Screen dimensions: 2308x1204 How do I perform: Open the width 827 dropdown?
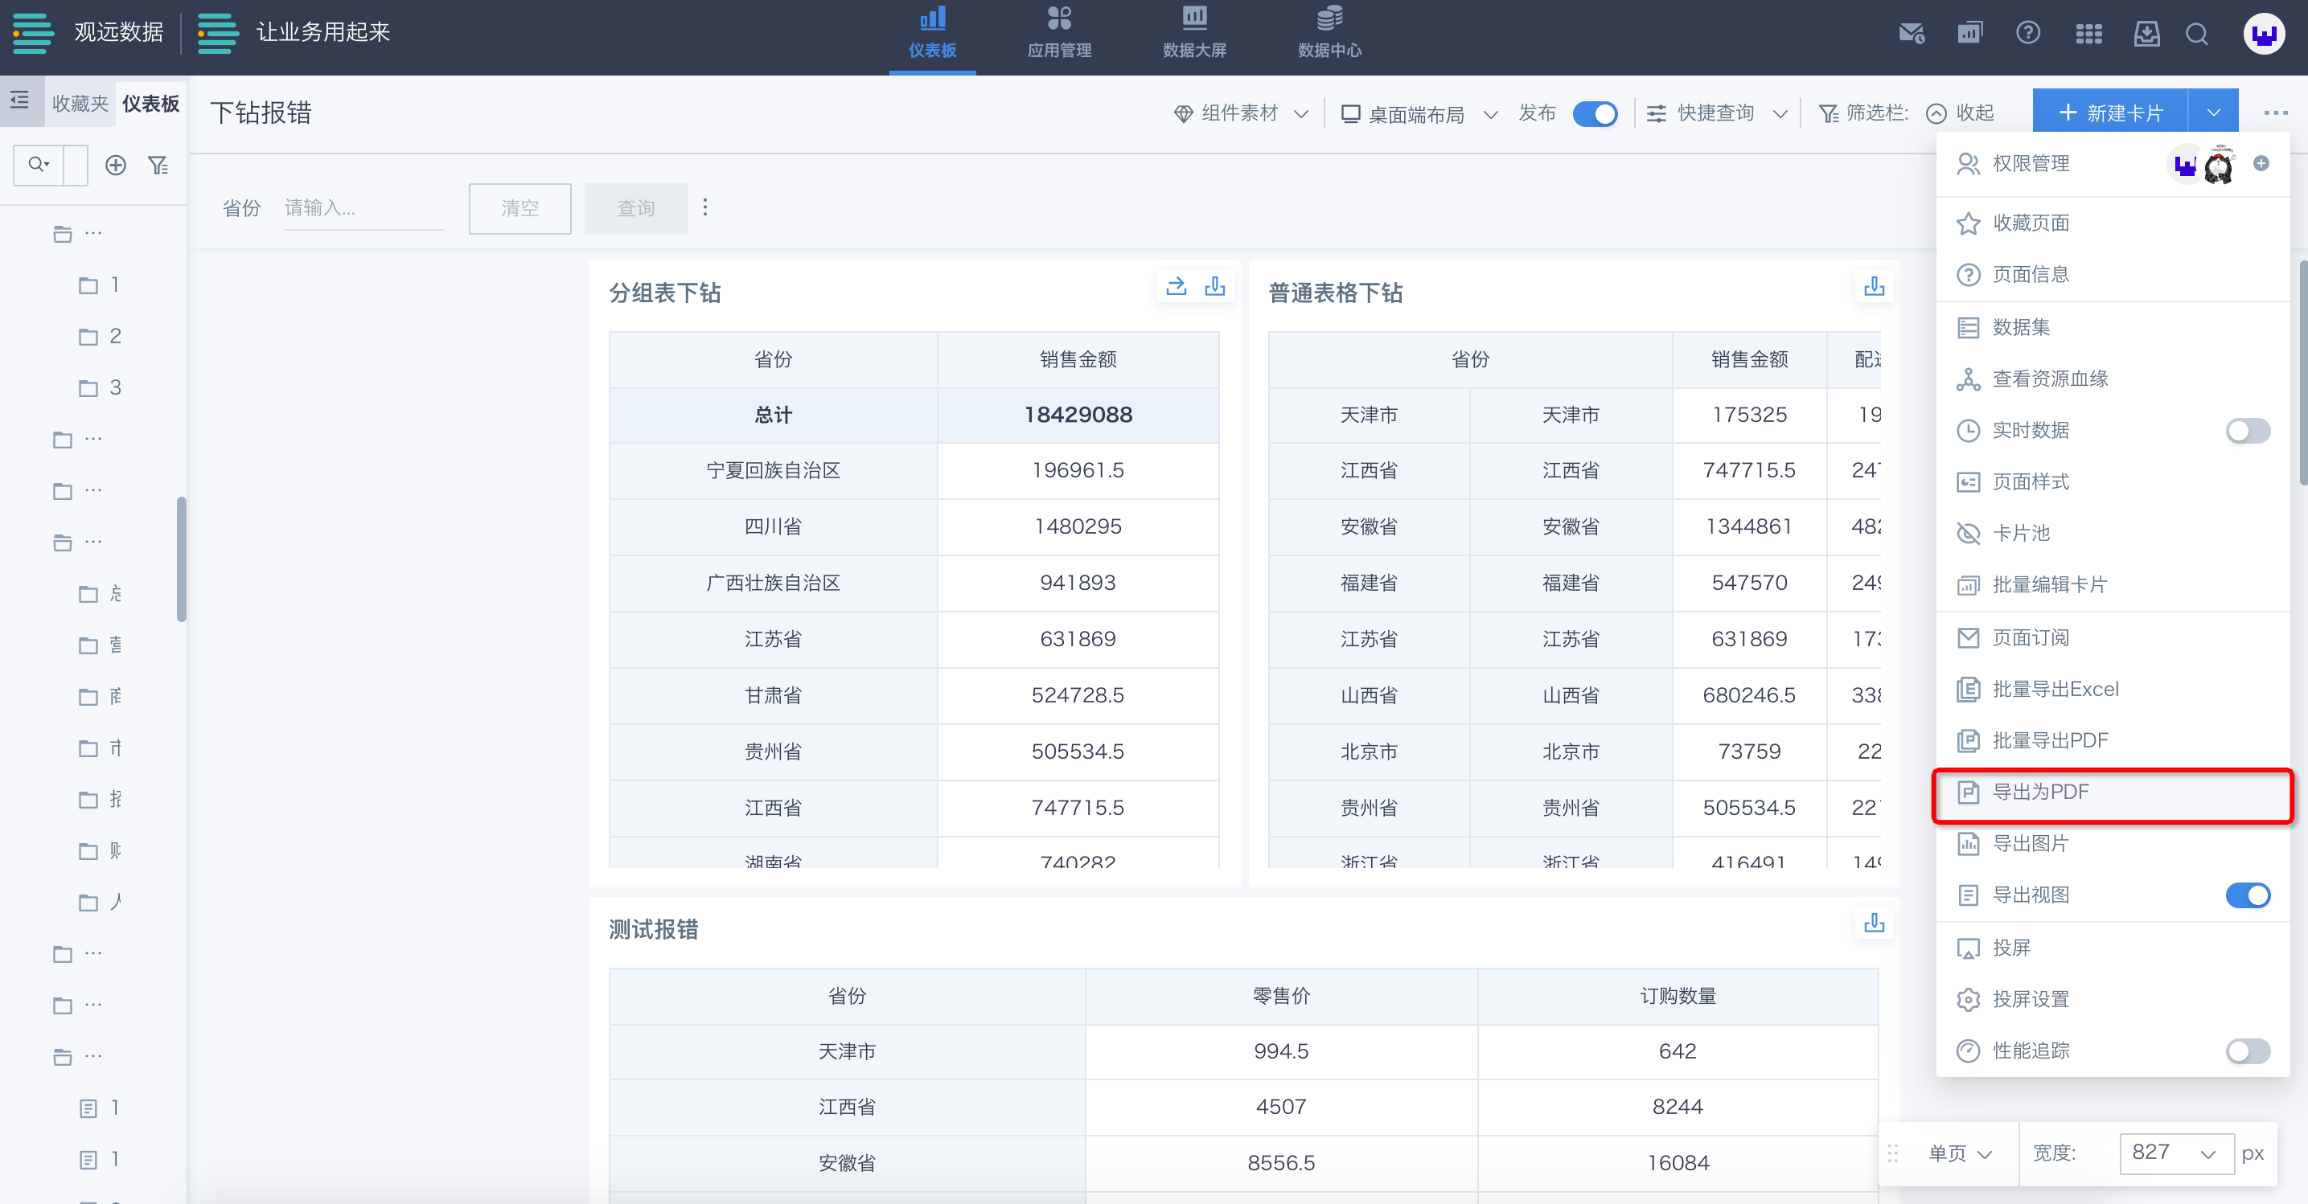(2176, 1153)
